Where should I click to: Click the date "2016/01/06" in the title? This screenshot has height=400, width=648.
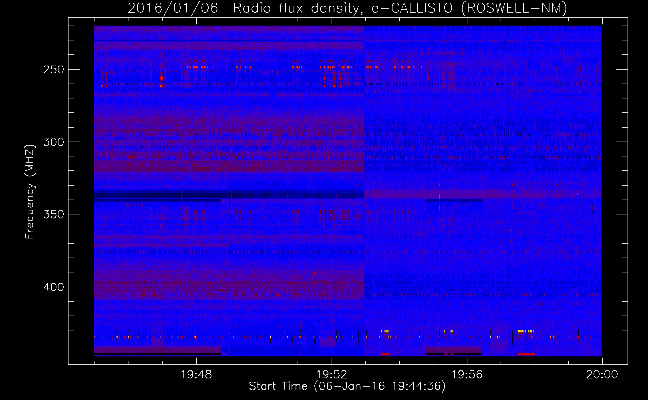[x=173, y=8]
